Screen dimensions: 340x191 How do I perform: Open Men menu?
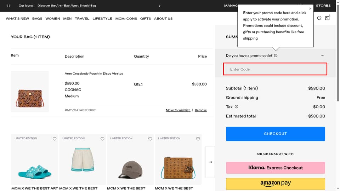[67, 19]
